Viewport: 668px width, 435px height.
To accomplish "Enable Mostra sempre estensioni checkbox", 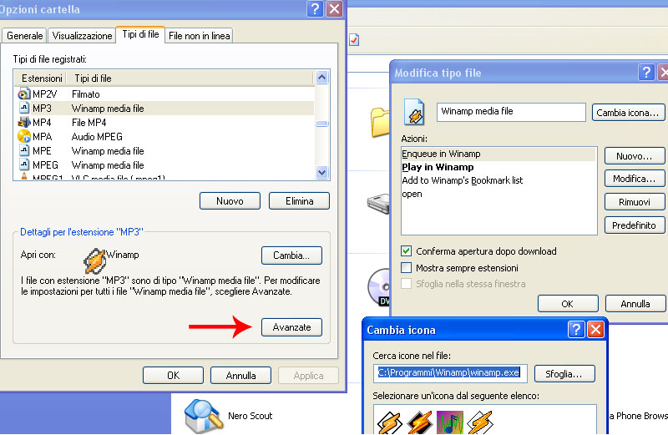I will tap(407, 267).
